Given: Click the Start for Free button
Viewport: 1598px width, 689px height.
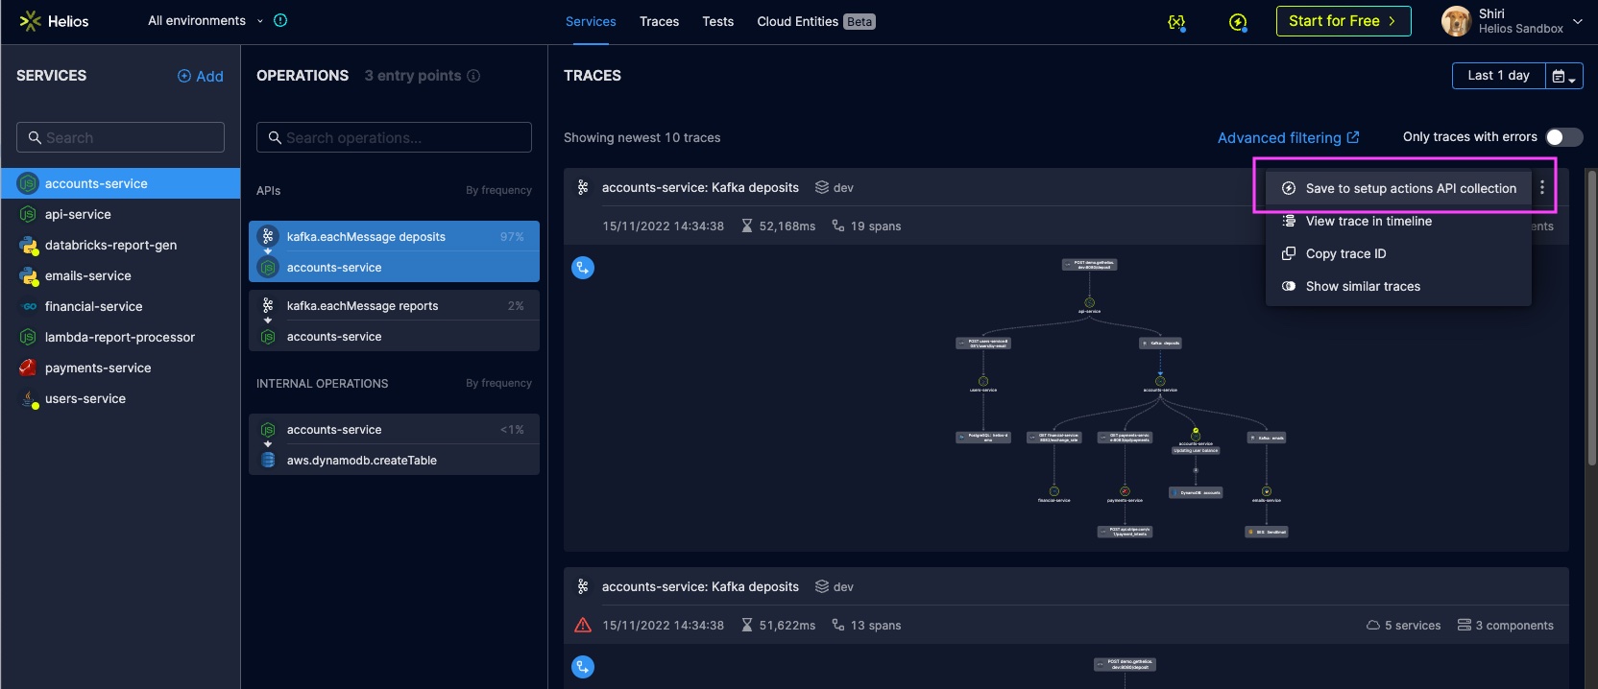Looking at the screenshot, I should coord(1344,21).
